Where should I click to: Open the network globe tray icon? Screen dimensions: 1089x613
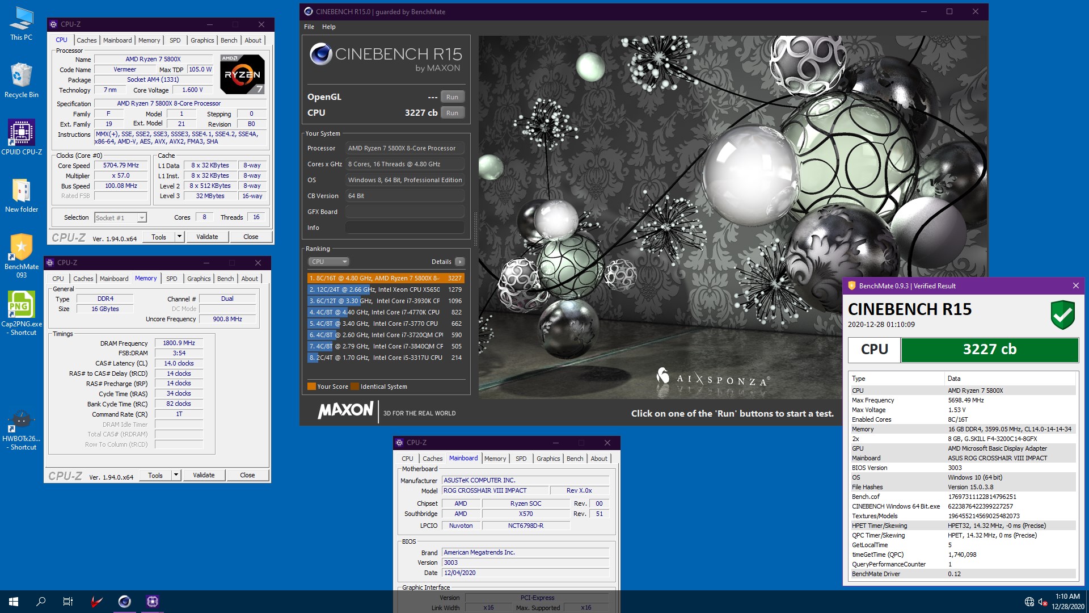[x=1029, y=602]
